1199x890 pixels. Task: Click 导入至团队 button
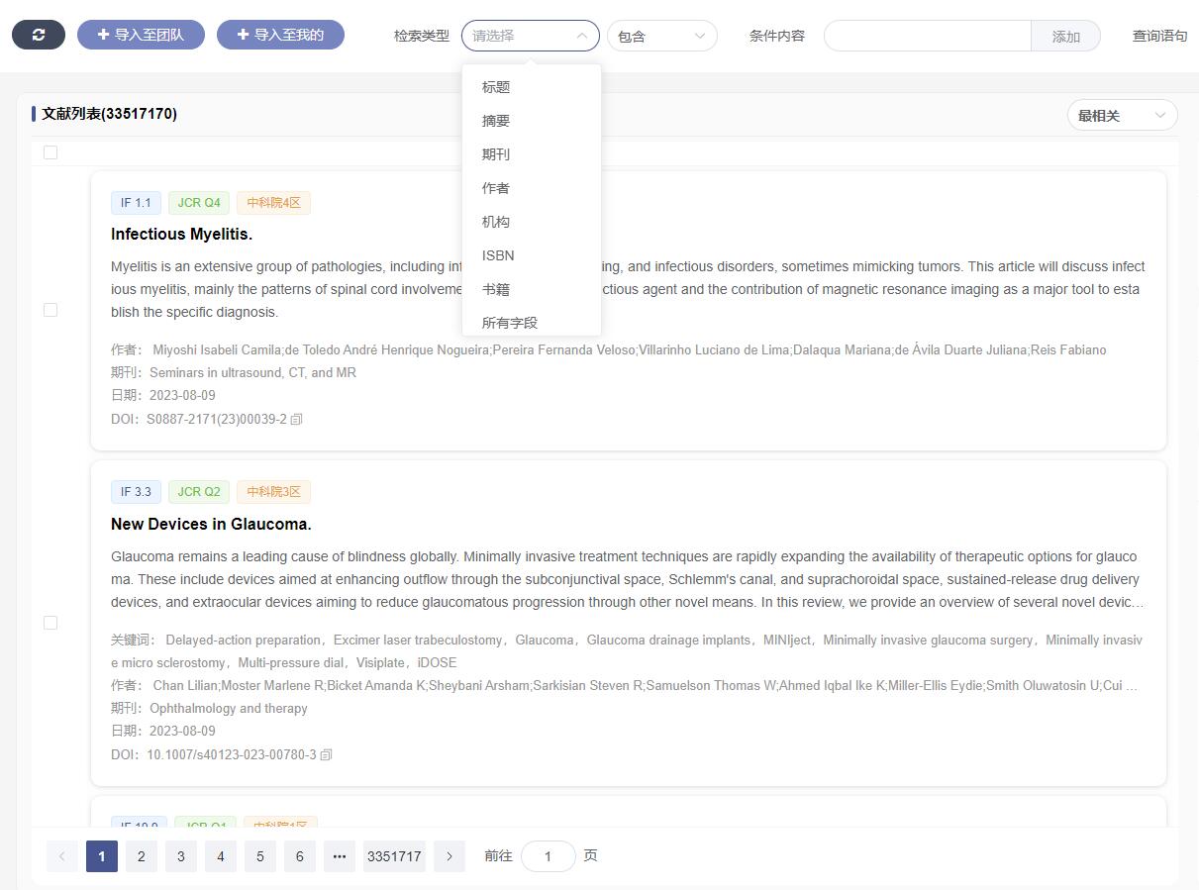(141, 35)
